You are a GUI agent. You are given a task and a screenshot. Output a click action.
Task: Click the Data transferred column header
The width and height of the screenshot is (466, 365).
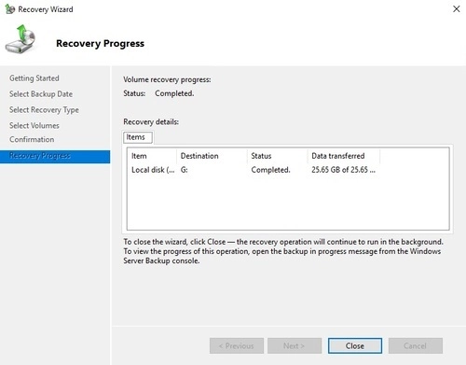[x=344, y=156]
